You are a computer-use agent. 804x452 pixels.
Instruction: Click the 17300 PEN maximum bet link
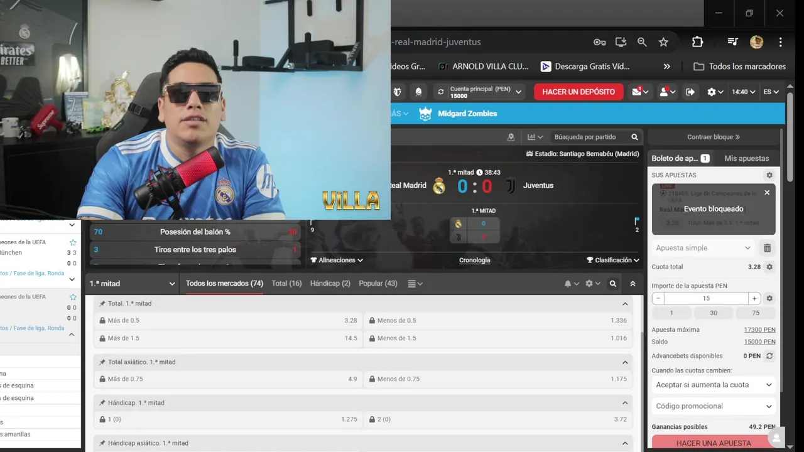(759, 330)
